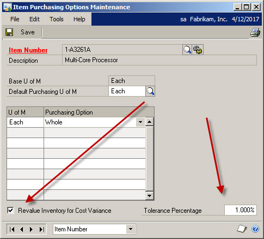The width and height of the screenshot is (264, 239).
Task: Click Fabrikam, Inc. company name
Action: tap(208, 19)
